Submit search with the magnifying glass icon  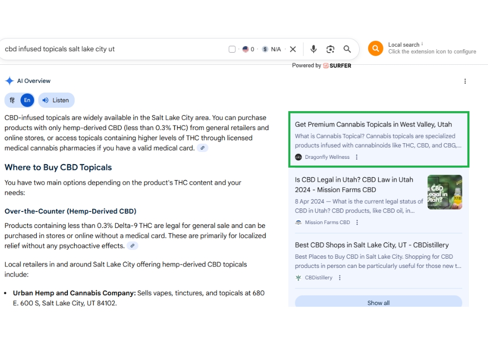[x=347, y=49]
